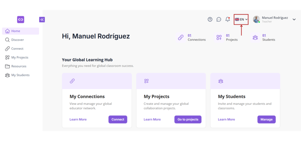This screenshot has width=301, height=141.
Task: Click the user profile avatar photo
Action: [x=256, y=19]
